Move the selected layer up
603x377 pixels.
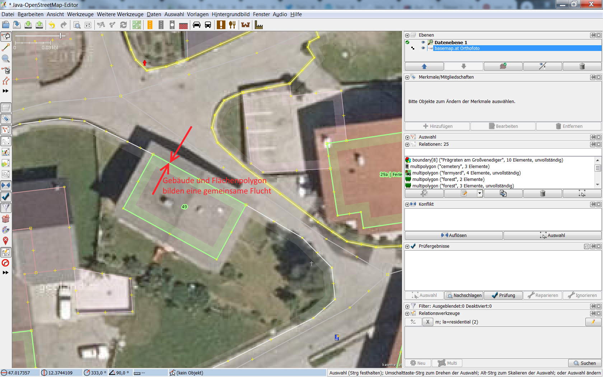click(x=424, y=66)
